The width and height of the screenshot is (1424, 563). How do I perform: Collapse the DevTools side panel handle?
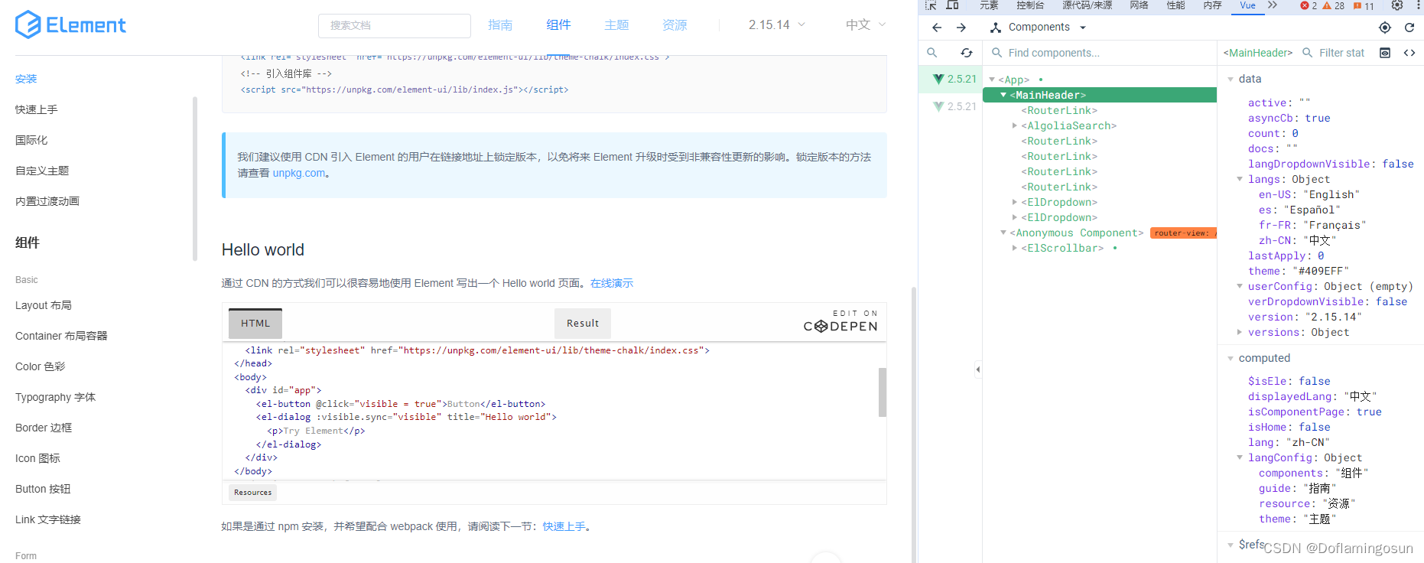coord(978,369)
